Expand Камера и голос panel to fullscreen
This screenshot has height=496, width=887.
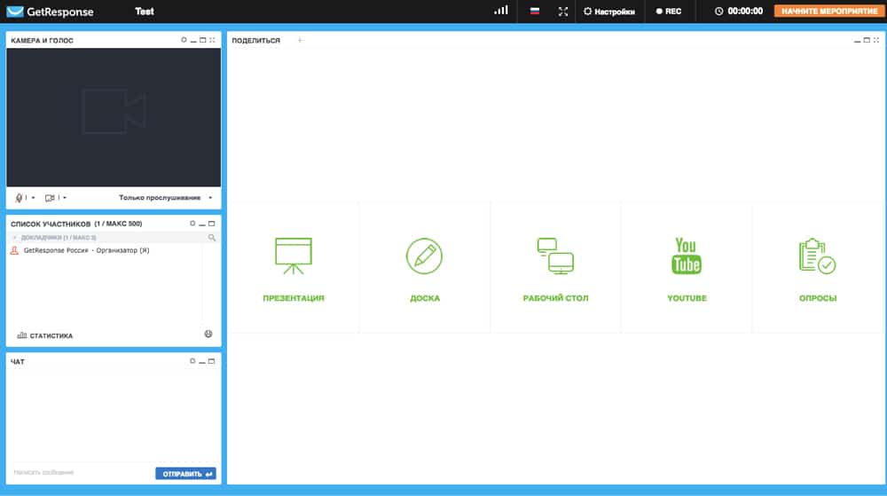(x=212, y=40)
